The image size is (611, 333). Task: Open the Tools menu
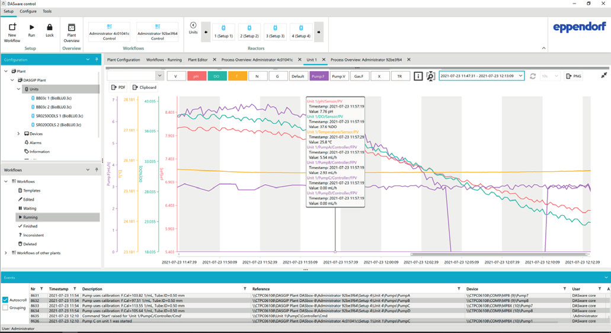pos(47,11)
